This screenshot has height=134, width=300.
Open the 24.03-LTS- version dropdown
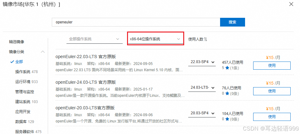click(202, 87)
